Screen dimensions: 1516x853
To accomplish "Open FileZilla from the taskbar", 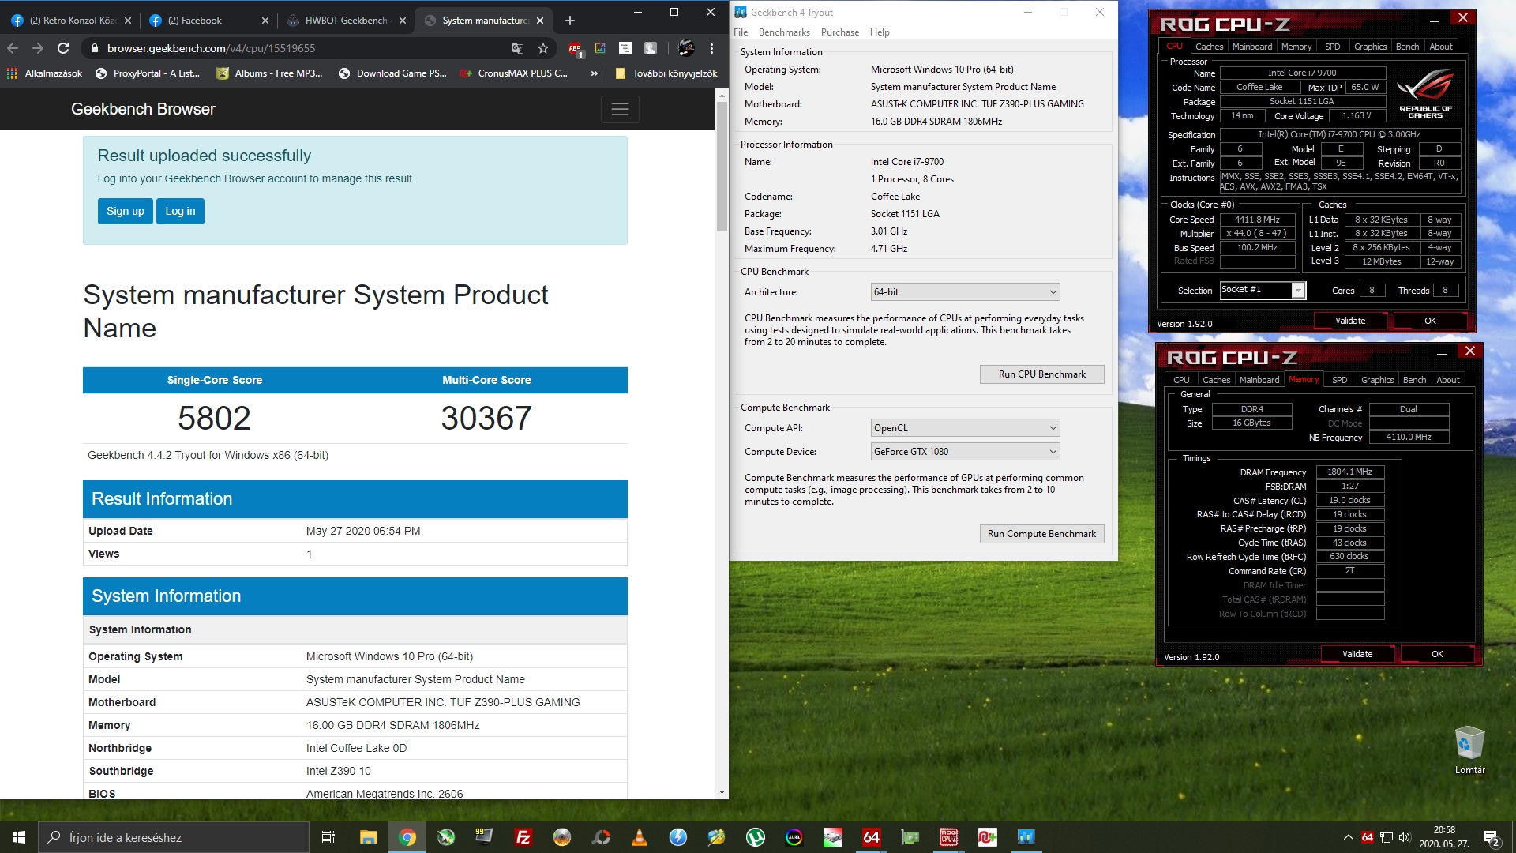I will click(x=523, y=837).
